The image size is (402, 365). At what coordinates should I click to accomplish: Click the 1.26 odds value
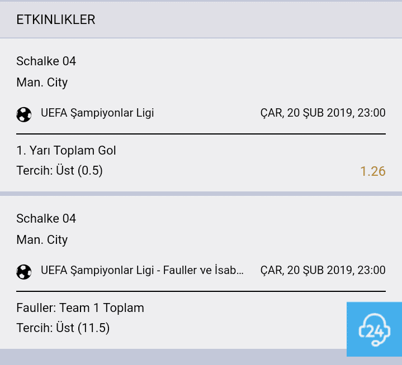(373, 171)
